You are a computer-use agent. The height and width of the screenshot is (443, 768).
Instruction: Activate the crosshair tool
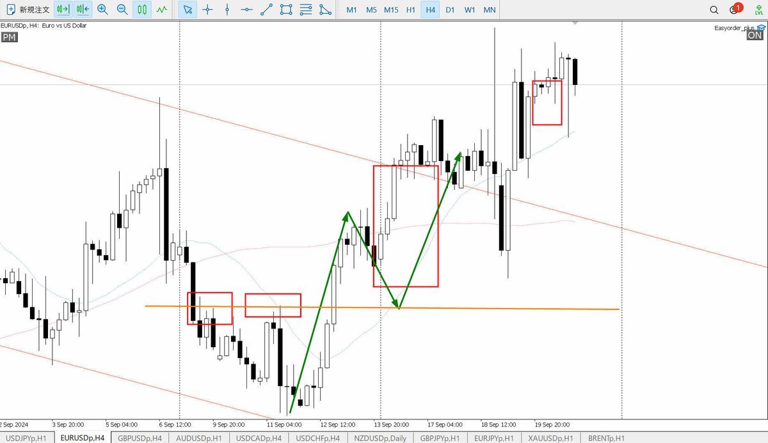[207, 10]
